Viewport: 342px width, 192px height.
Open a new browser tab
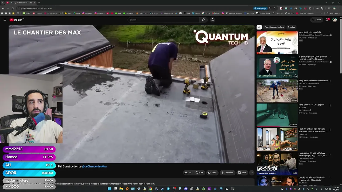click(x=39, y=3)
